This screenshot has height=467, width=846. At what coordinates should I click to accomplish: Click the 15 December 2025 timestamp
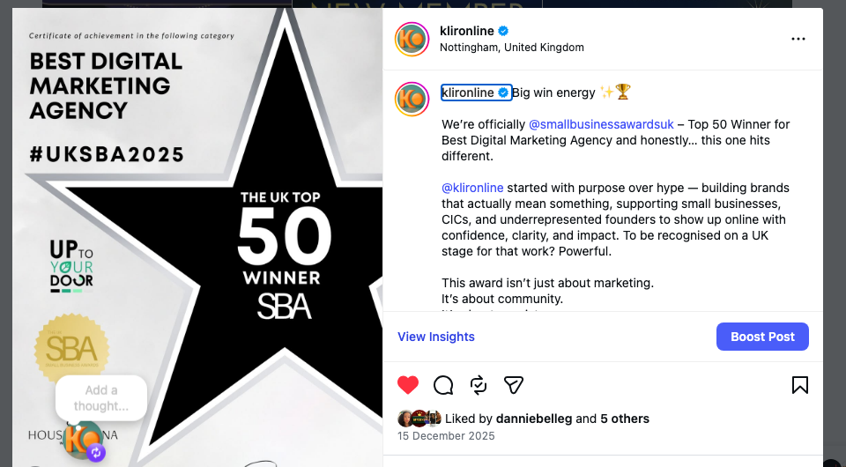pos(446,436)
